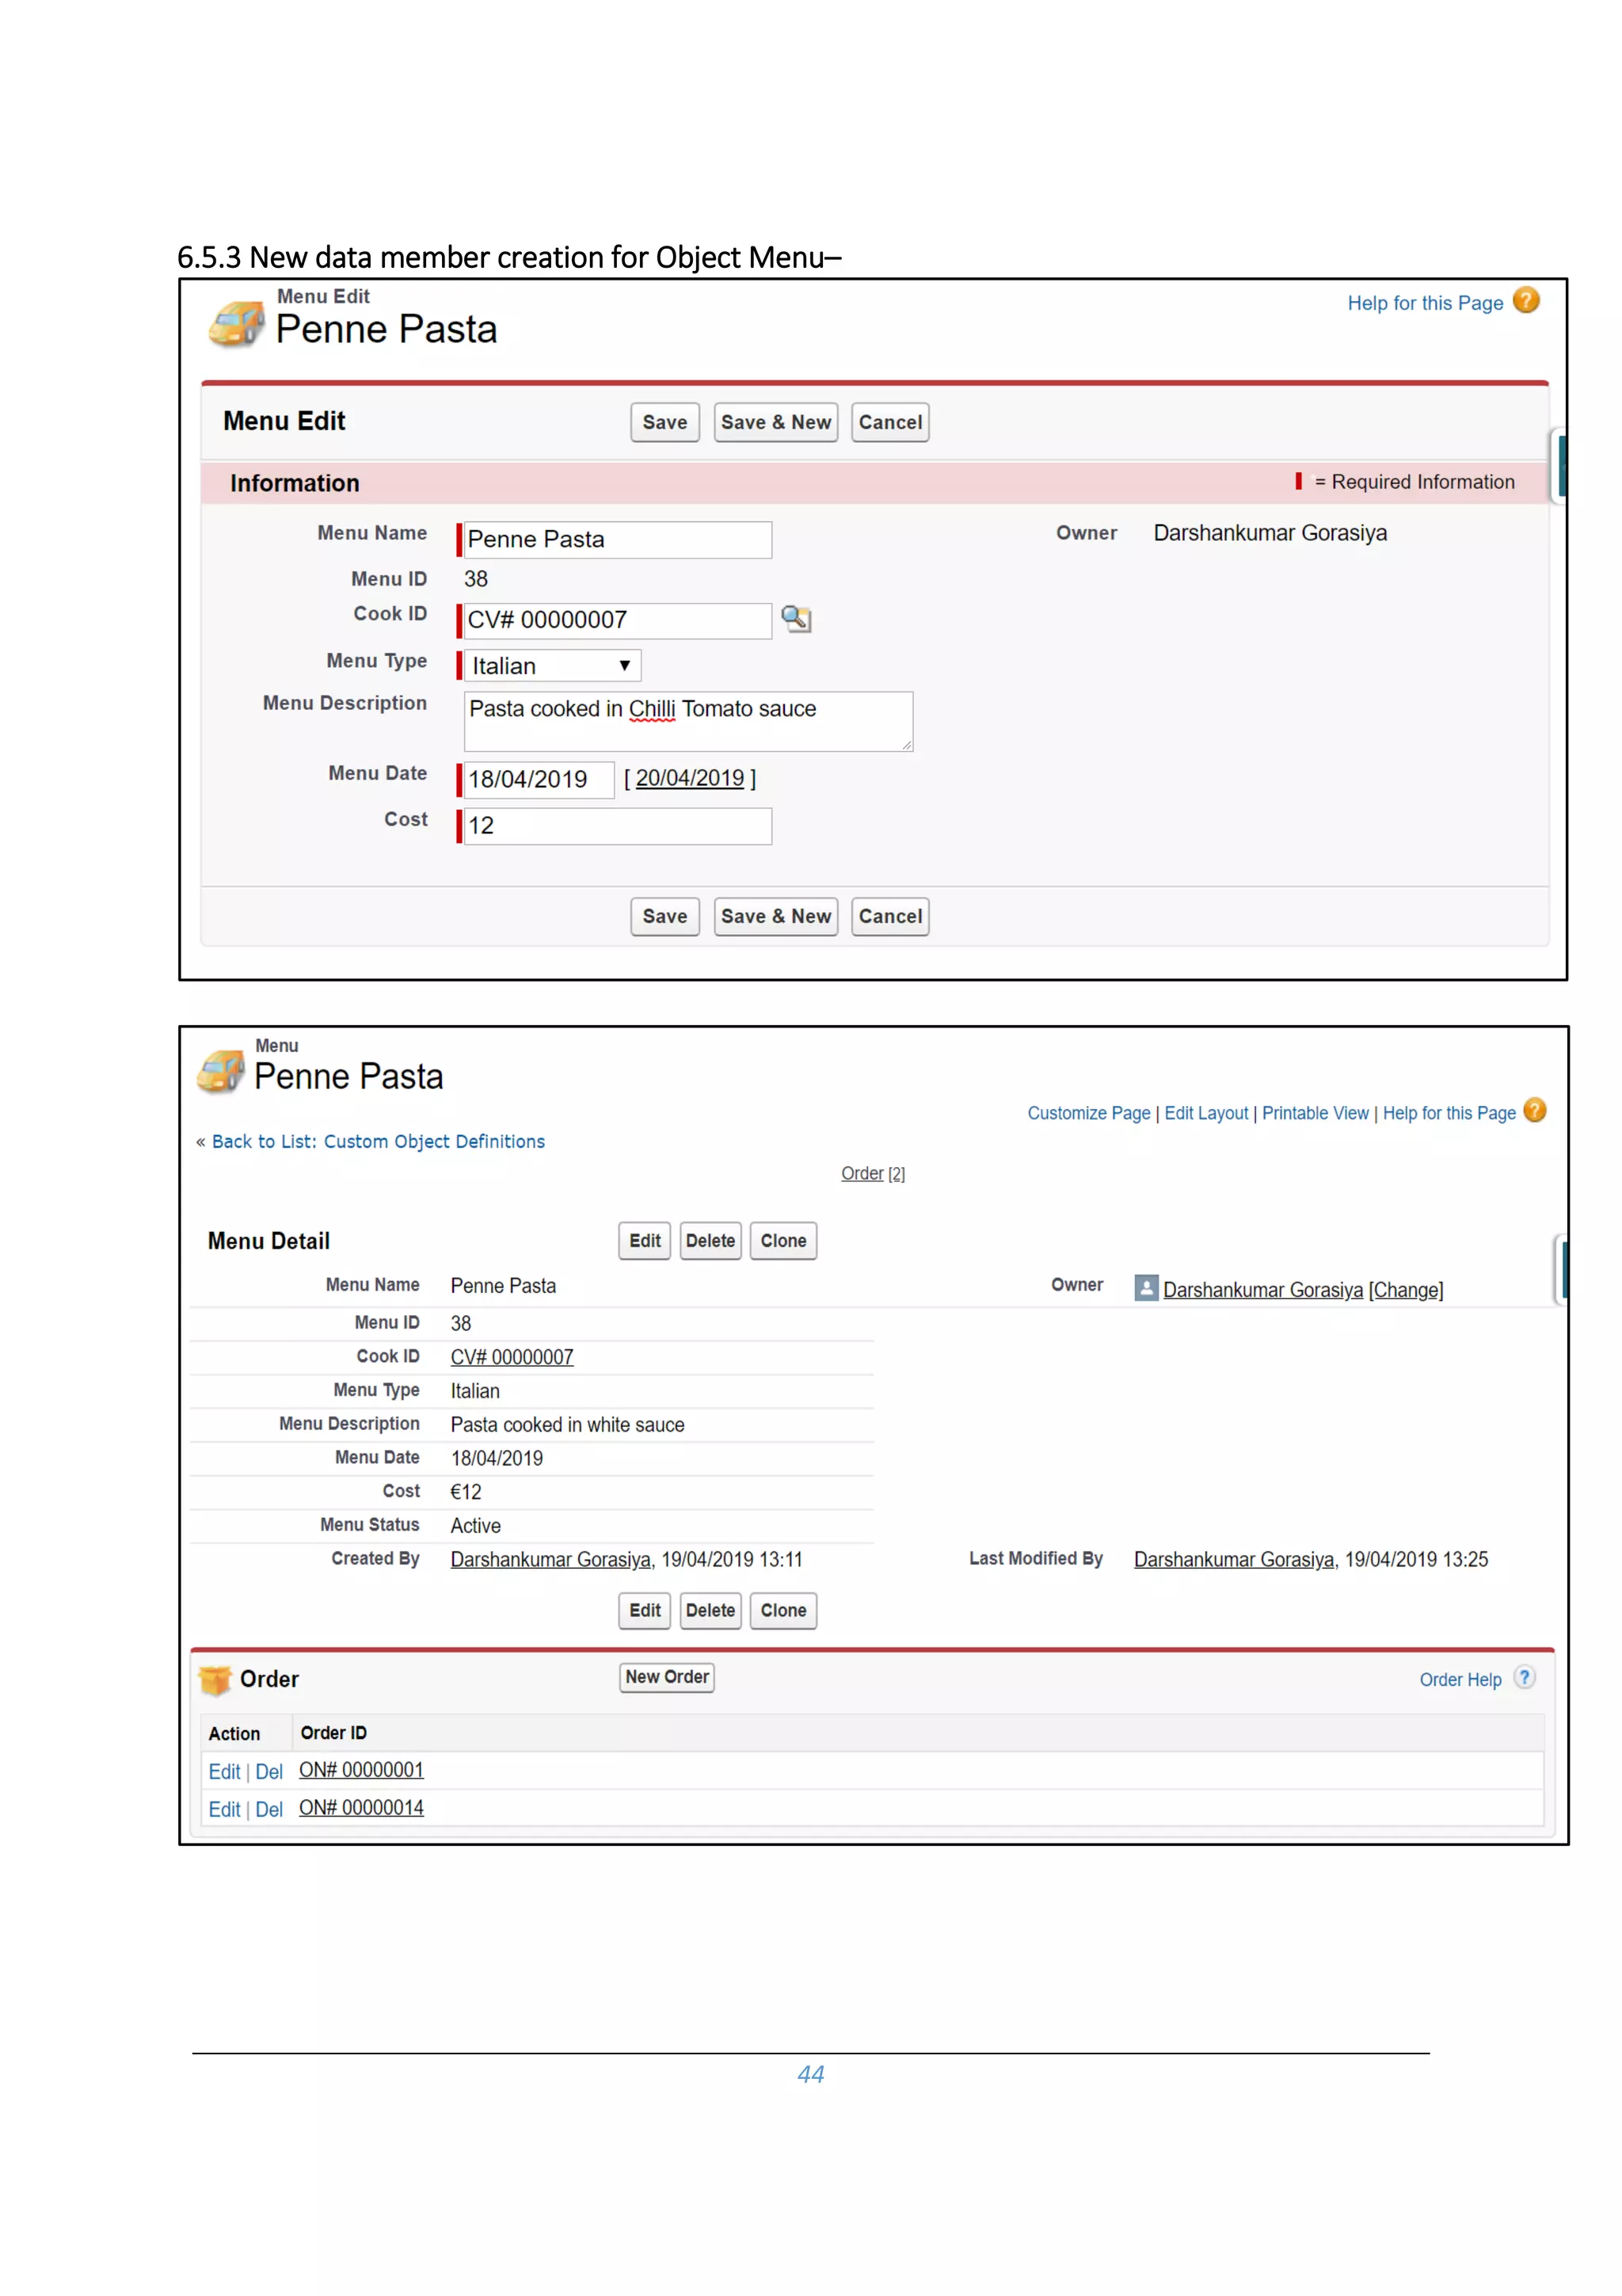Viewport: 1622px width, 2296px height.
Task: Click Edit for order ON# 00000014
Action: pyautogui.click(x=224, y=1809)
